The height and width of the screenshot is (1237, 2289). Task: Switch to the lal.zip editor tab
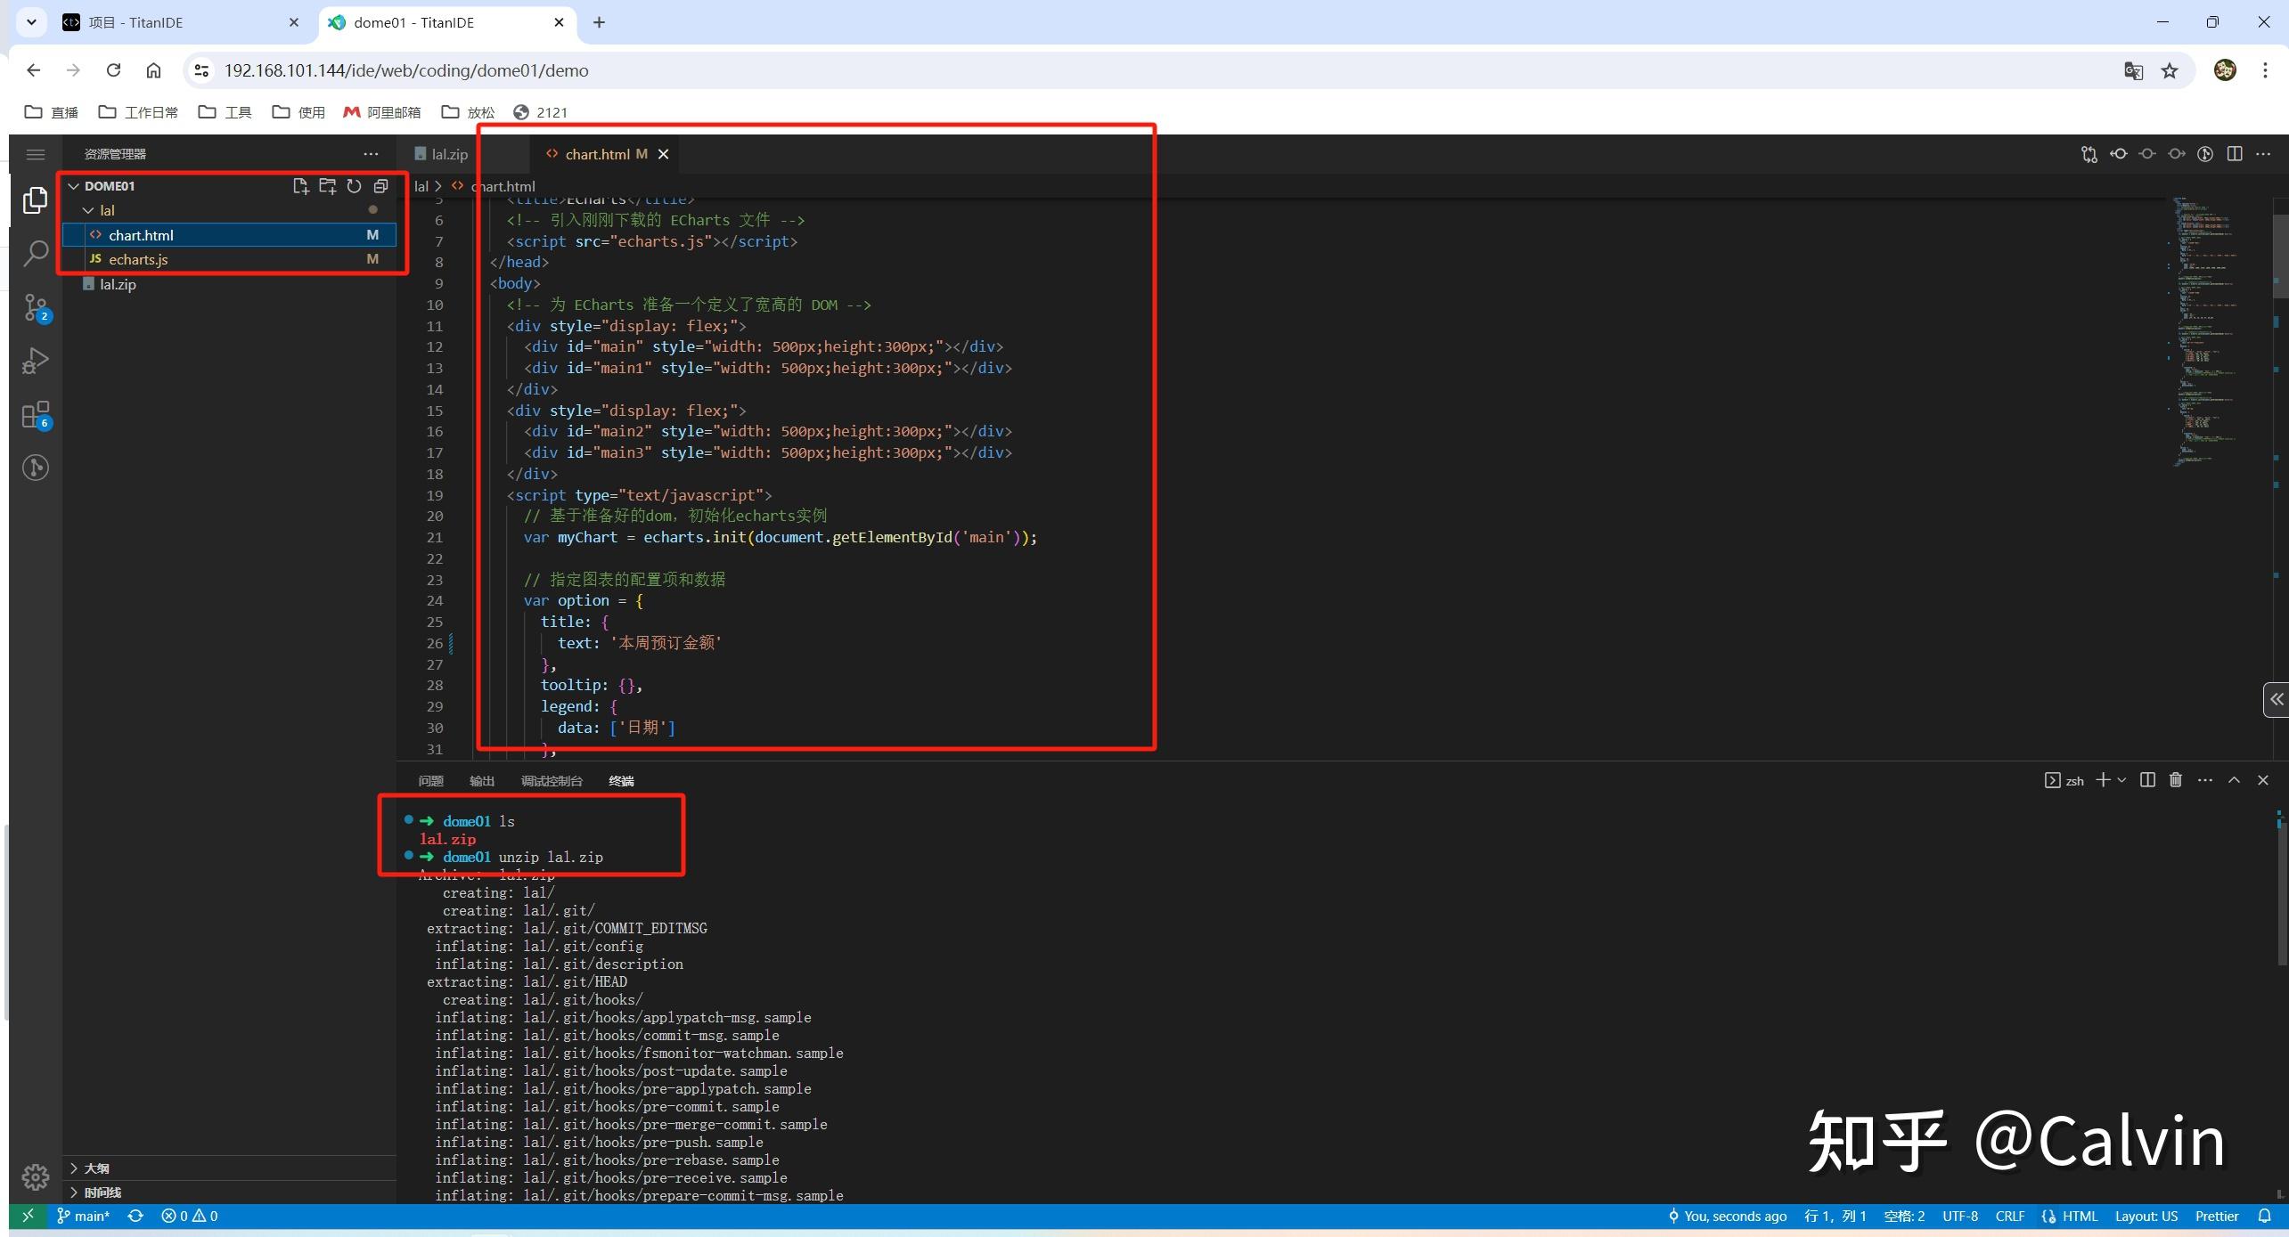point(448,154)
